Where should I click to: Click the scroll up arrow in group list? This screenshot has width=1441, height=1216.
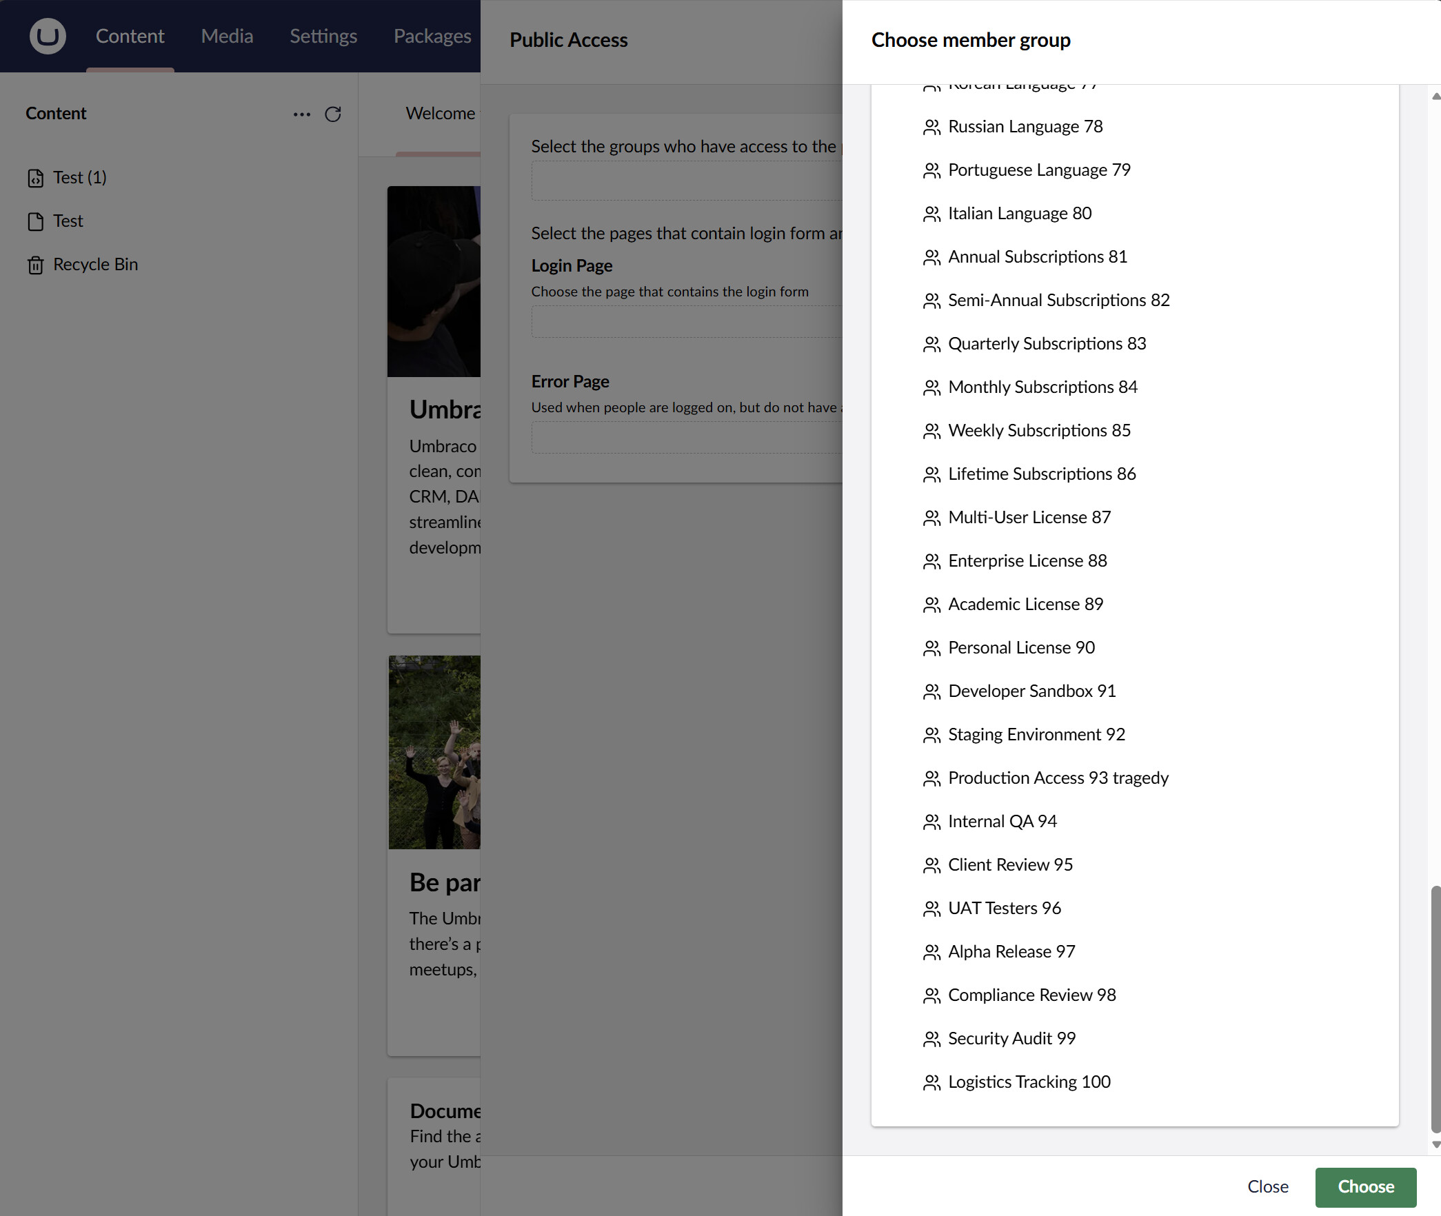coord(1435,97)
